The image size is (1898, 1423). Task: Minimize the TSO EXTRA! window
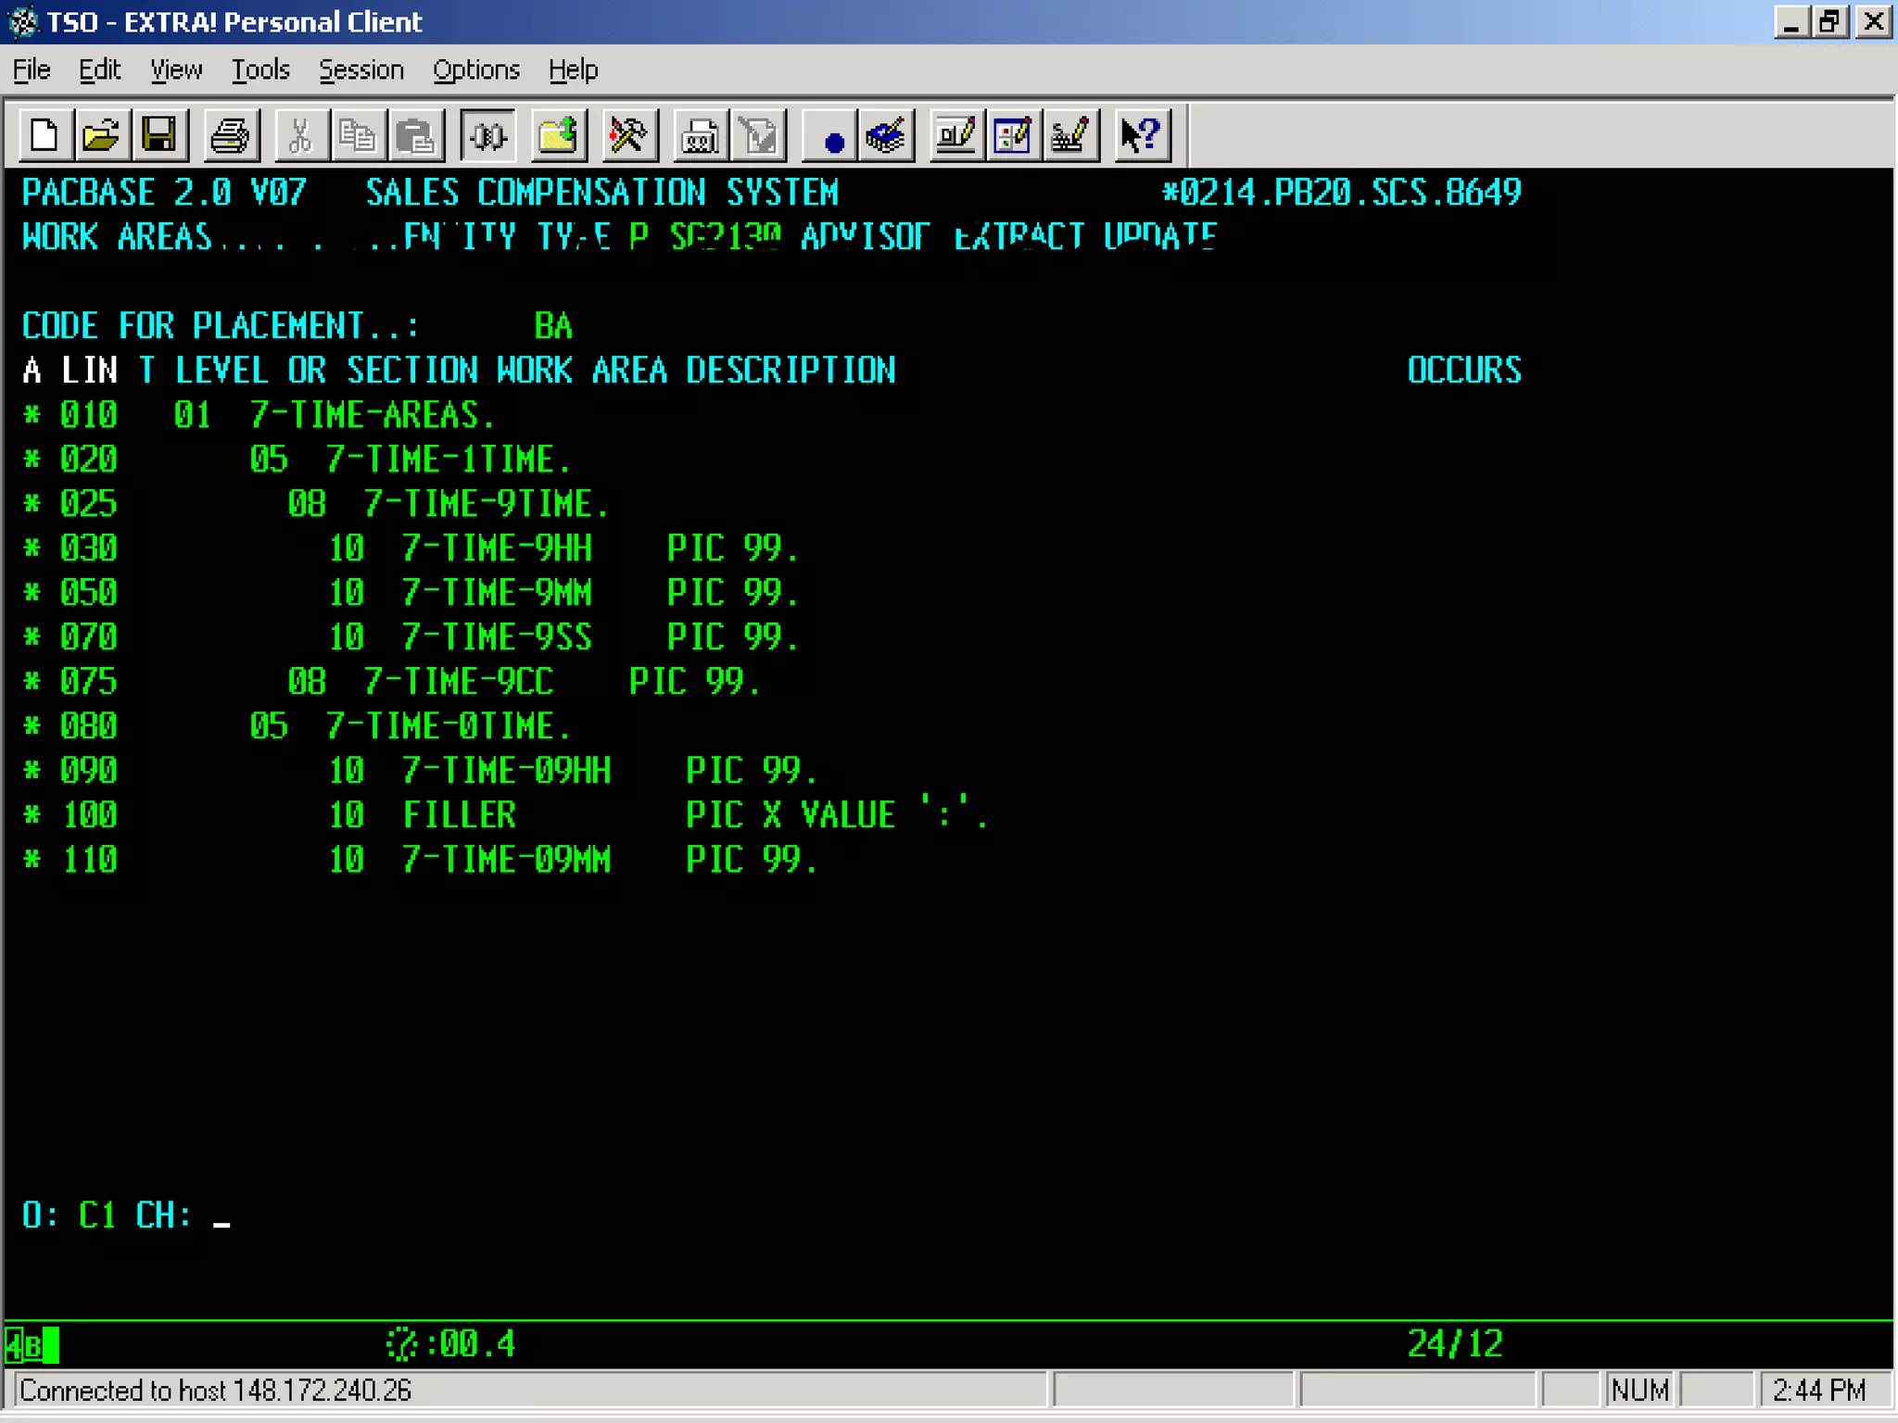pos(1791,21)
